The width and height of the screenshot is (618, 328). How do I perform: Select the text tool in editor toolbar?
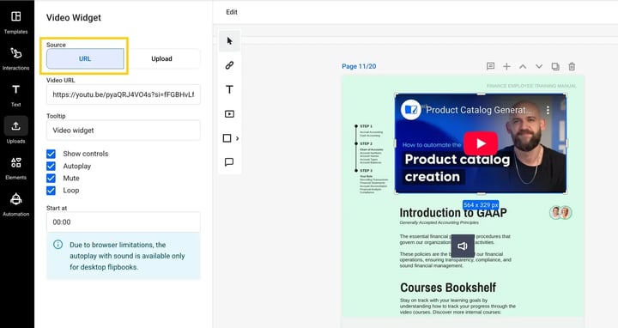(229, 89)
